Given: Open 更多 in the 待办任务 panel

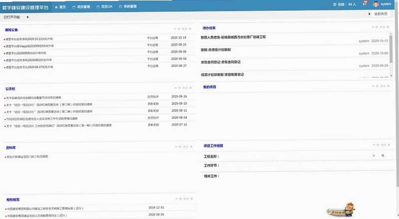Looking at the screenshot, I should [x=382, y=27].
